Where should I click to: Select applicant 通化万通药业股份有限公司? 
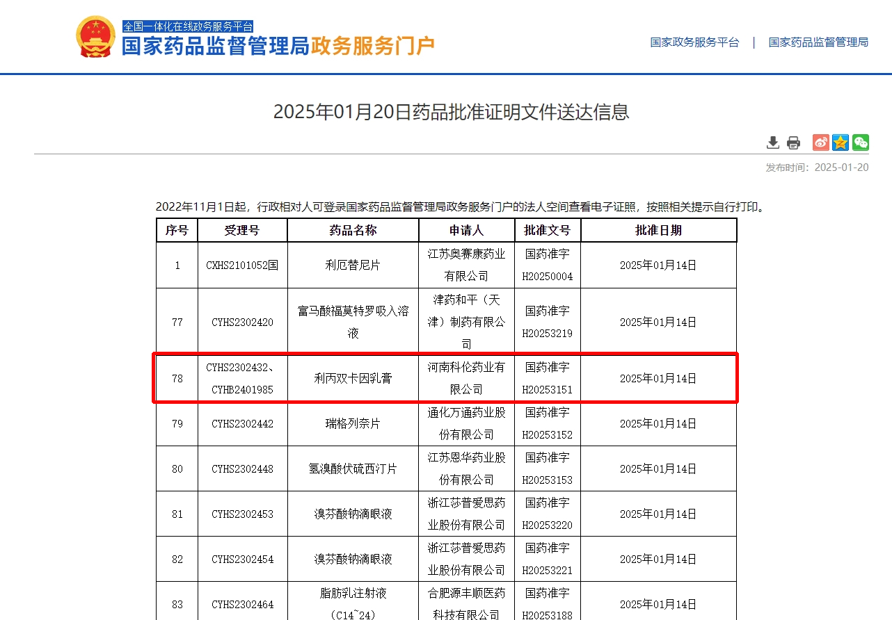coord(466,423)
